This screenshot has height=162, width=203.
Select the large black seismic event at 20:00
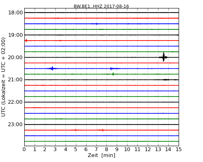(164, 57)
